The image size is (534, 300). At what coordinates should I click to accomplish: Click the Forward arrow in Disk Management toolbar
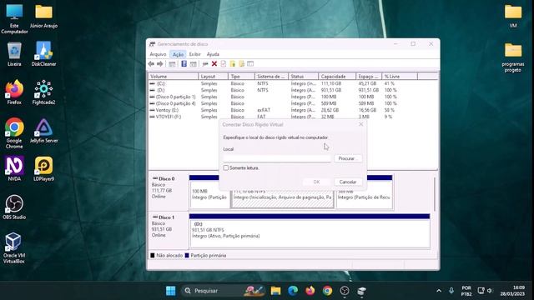click(x=159, y=64)
